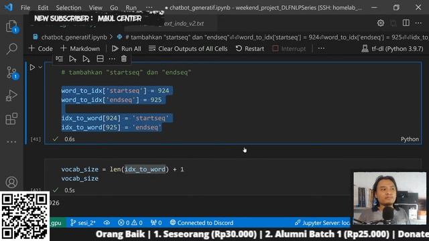Restart the notebook kernel
The width and height of the screenshot is (429, 241).
(x=250, y=49)
